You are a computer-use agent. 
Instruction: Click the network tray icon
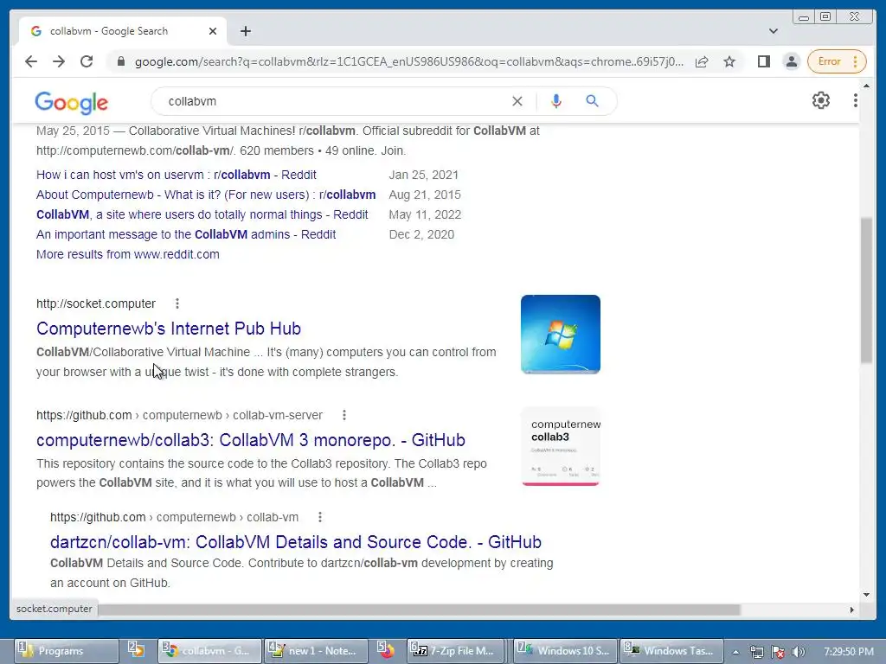pyautogui.click(x=756, y=652)
